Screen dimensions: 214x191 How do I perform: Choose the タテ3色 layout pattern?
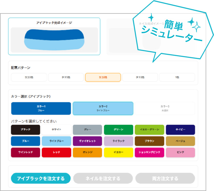[66, 77]
